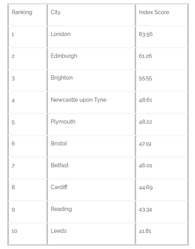This screenshot has height=249, width=195.
Task: Select the Cardiff cell
Action: (59, 187)
